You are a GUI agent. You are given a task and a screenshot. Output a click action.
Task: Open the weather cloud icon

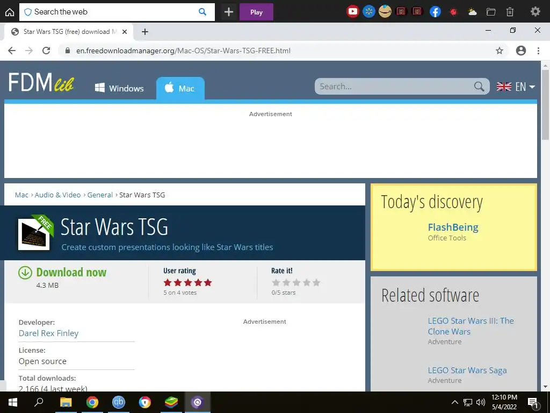[472, 12]
